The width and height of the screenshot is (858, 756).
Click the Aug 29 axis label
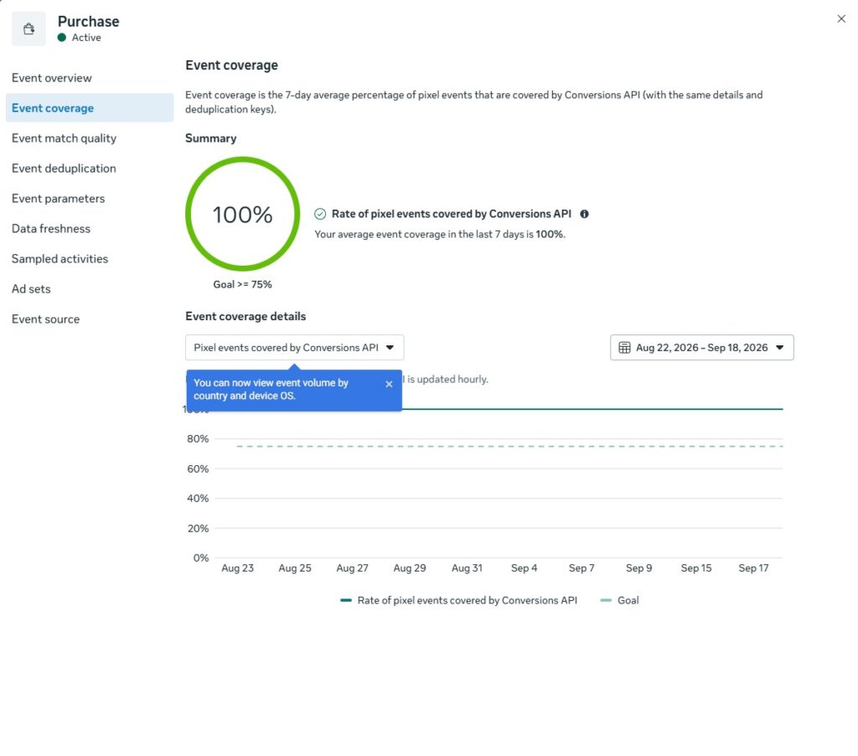coord(409,568)
